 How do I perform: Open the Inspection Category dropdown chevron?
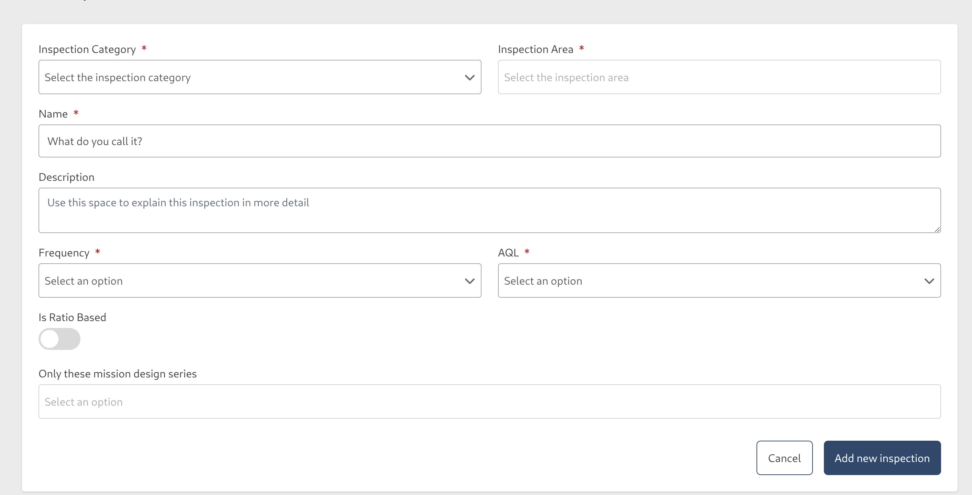pos(469,77)
